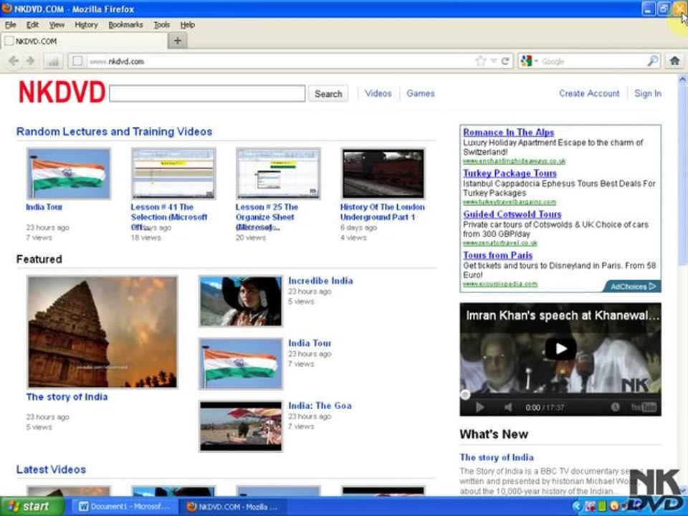Open the Tools menu
Image resolution: width=688 pixels, height=516 pixels.
tap(161, 25)
